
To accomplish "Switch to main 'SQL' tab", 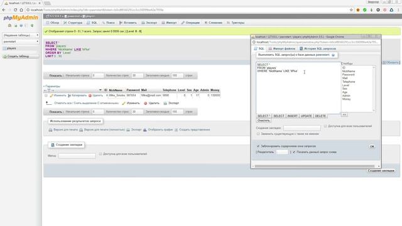I will (92, 23).
